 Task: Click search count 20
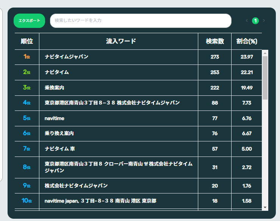pyautogui.click(x=215, y=186)
